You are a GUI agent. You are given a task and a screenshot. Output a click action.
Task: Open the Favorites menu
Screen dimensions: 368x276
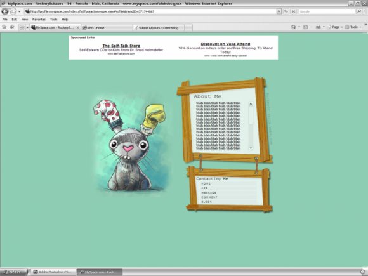39,20
